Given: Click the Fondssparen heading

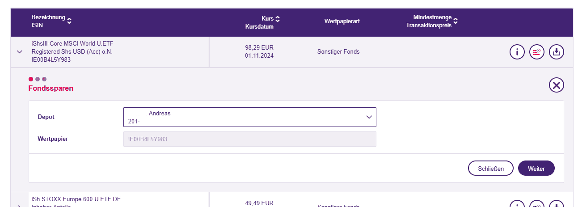Looking at the screenshot, I should (x=51, y=89).
